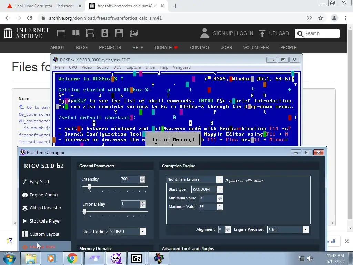353x265 pixels.
Task: Open a new browser tab
Action: tap(175, 6)
